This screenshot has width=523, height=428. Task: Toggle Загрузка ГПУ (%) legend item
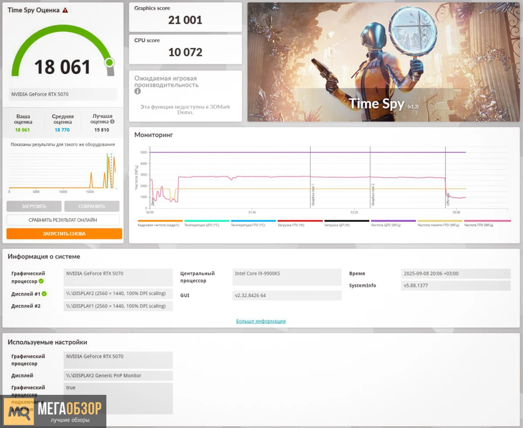pos(300,223)
